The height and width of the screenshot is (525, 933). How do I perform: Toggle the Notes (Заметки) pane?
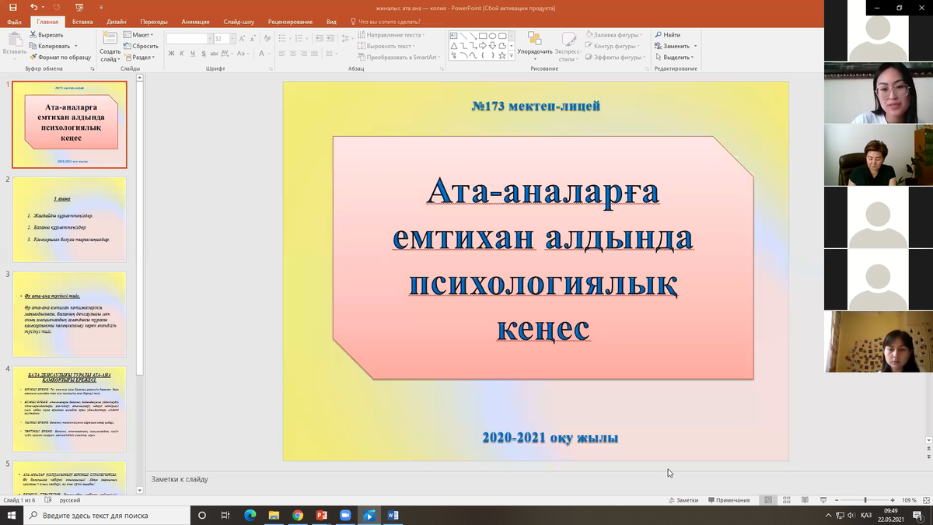683,500
